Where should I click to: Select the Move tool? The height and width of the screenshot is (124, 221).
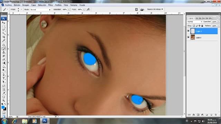(x=4, y=23)
